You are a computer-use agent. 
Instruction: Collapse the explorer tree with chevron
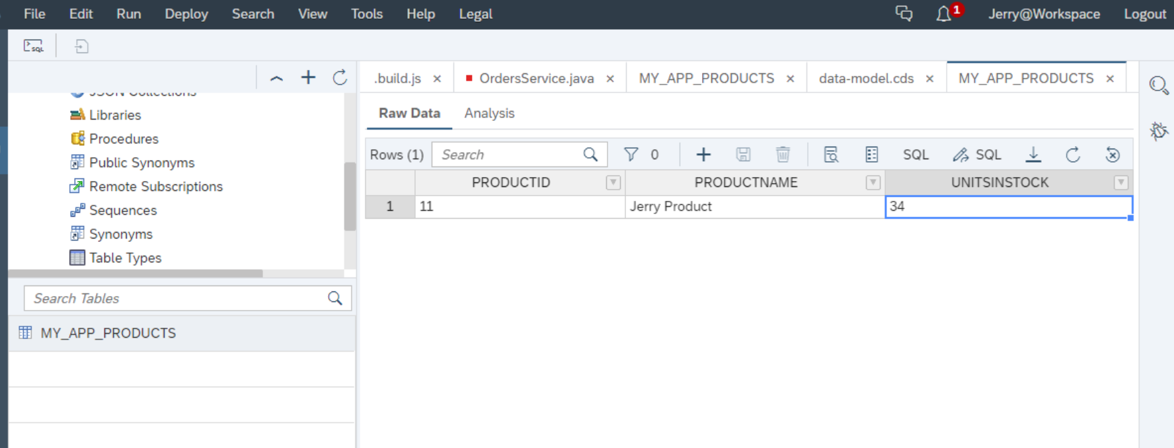pos(277,78)
